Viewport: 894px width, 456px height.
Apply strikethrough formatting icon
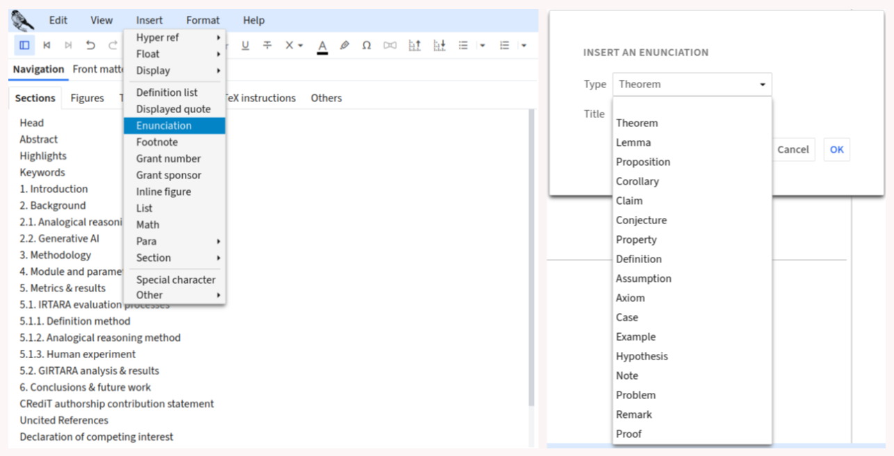267,46
